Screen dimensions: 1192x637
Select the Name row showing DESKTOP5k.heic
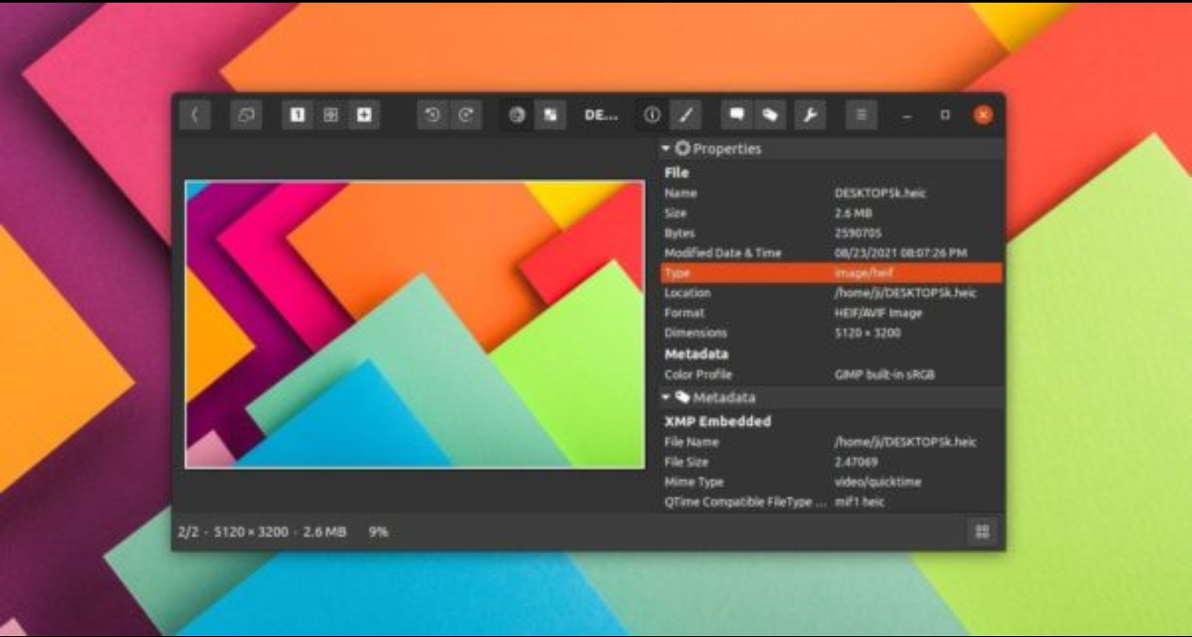832,193
